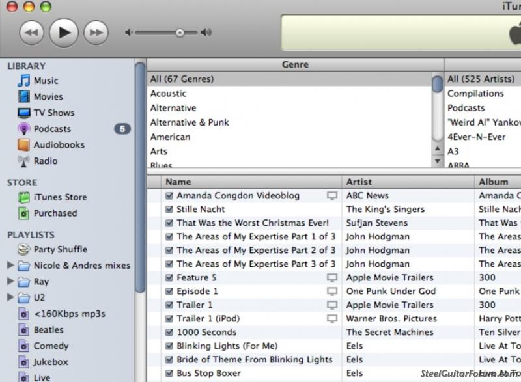Select the U2 folder icon
The width and height of the screenshot is (521, 382).
(23, 298)
